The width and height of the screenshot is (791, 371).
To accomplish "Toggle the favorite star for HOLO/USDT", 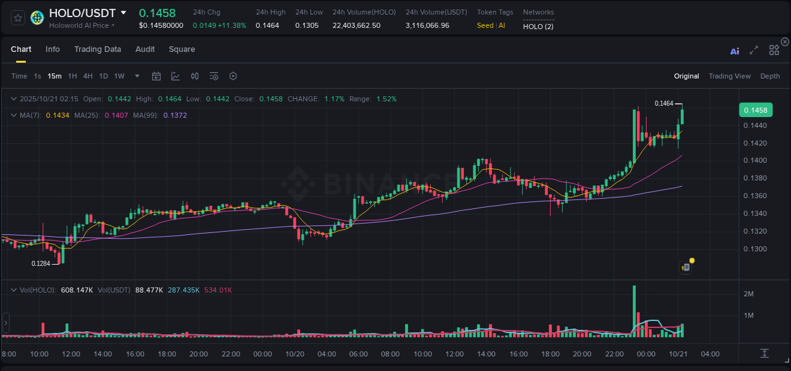I will pyautogui.click(x=17, y=18).
